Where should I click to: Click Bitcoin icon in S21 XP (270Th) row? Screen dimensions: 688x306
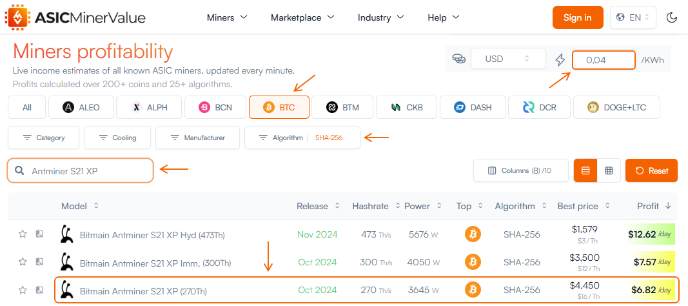tap(473, 290)
